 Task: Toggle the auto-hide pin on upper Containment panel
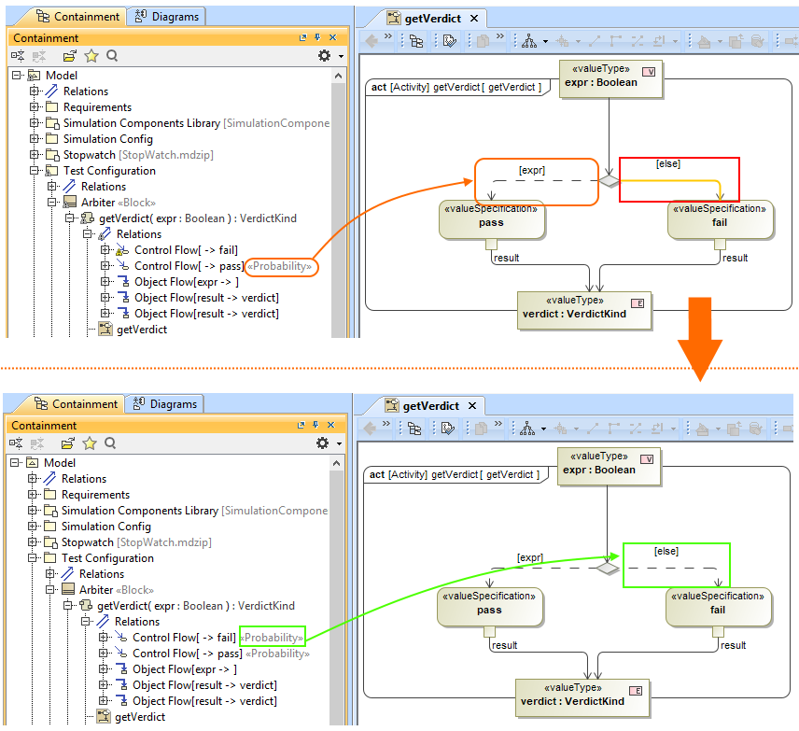316,38
